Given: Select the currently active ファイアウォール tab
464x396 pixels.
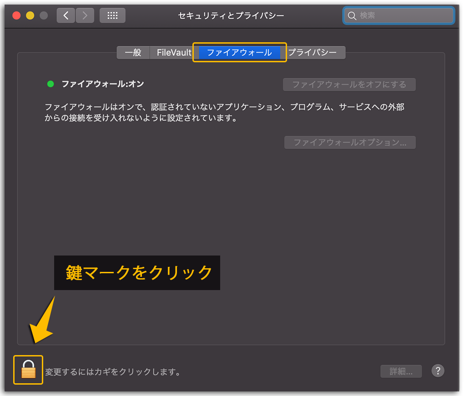Looking at the screenshot, I should click(x=240, y=52).
